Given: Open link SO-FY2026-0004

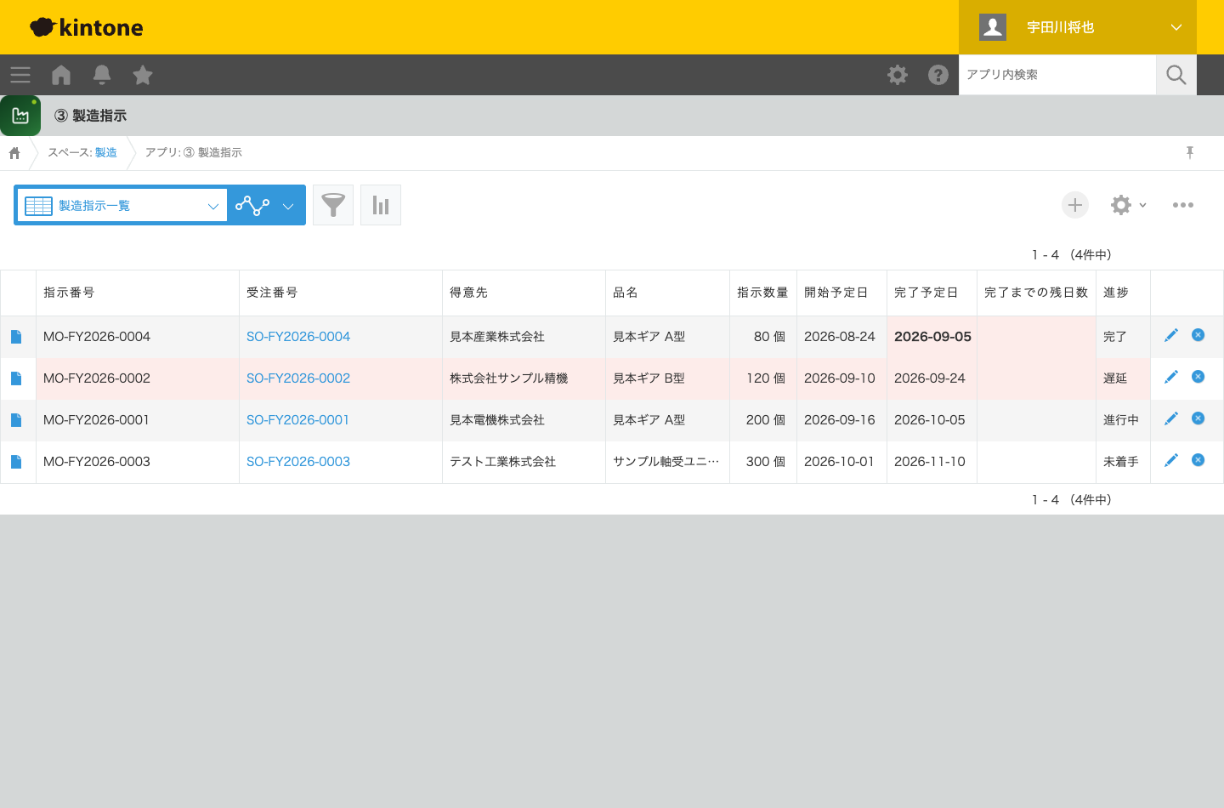Looking at the screenshot, I should pos(298,337).
